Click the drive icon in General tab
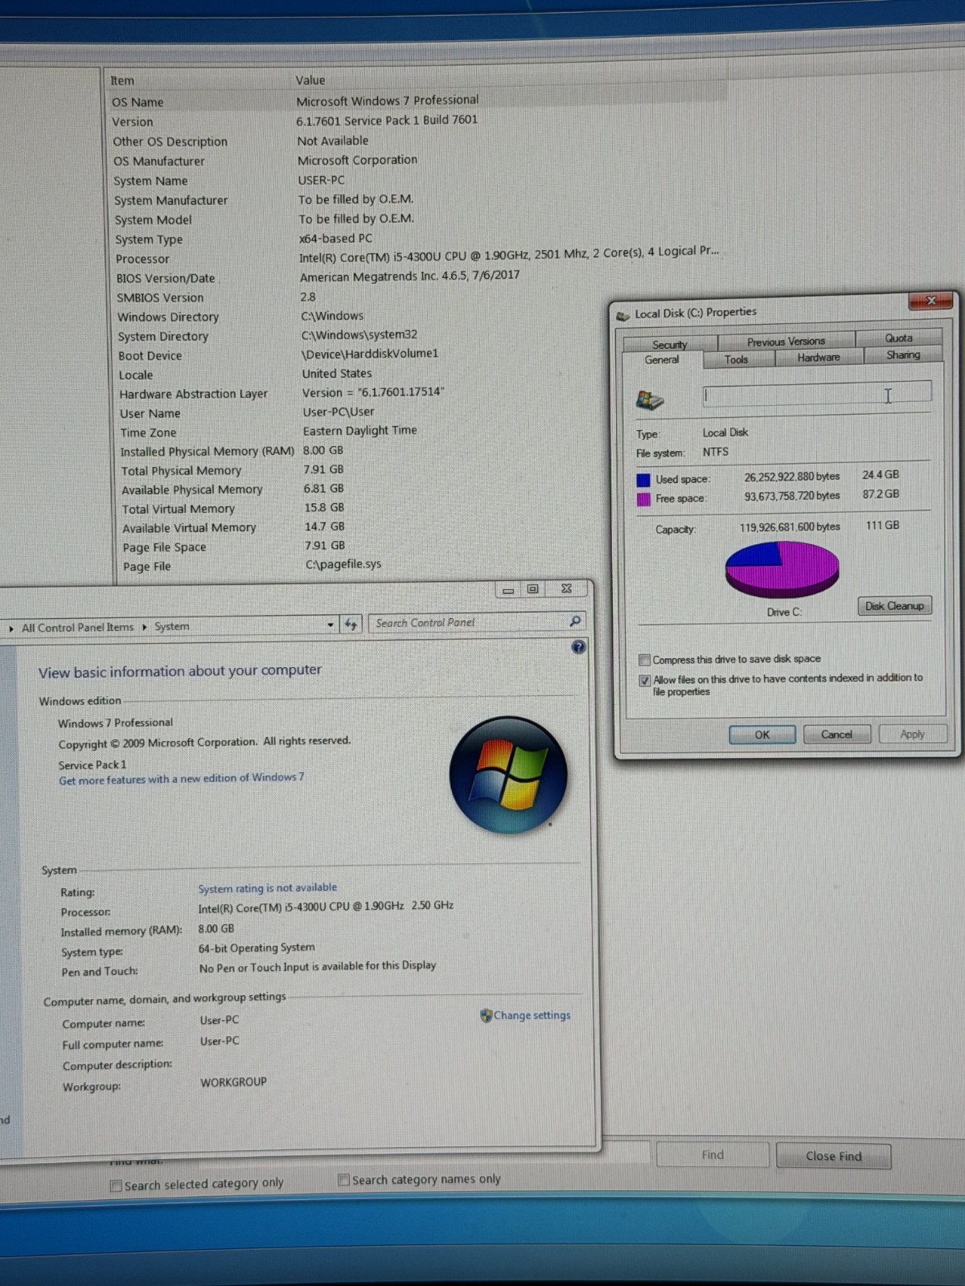The height and width of the screenshot is (1286, 965). click(650, 399)
